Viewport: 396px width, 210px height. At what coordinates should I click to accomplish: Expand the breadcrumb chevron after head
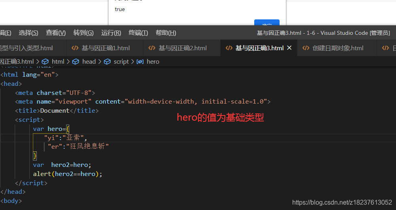(100, 62)
